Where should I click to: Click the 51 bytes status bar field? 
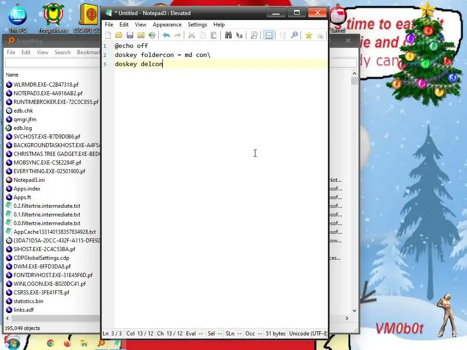click(x=275, y=333)
